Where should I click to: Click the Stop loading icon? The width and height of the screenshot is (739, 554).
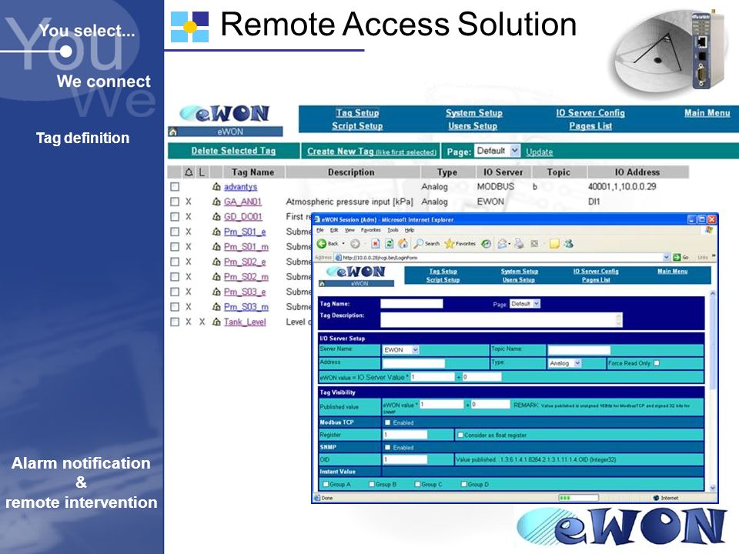375,244
